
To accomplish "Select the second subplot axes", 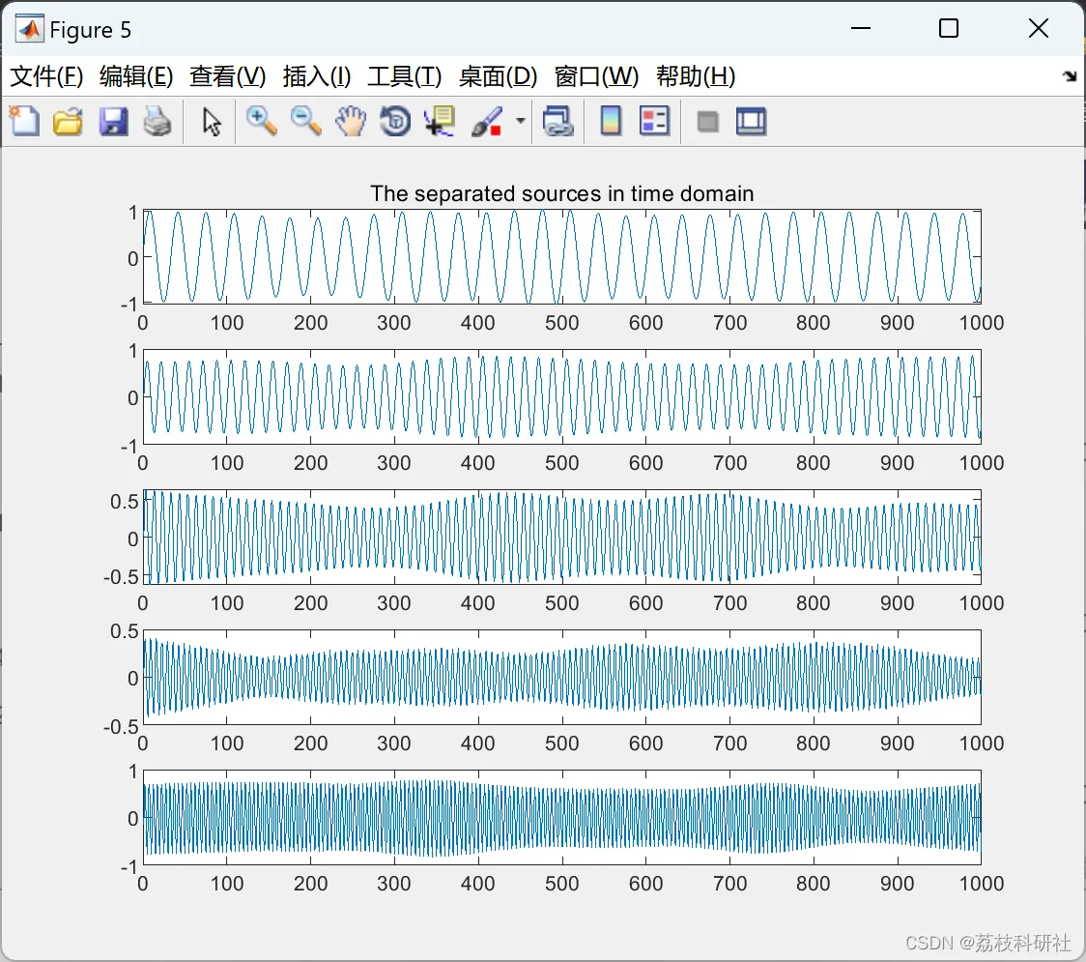I will point(561,396).
